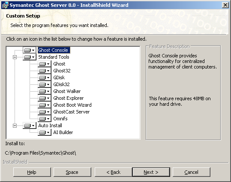231x182 pixels.
Task: Select the Ghost Walker feature
Action: tap(67, 91)
